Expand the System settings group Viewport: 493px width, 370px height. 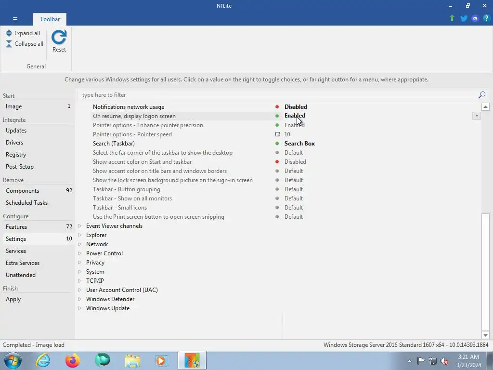point(80,272)
